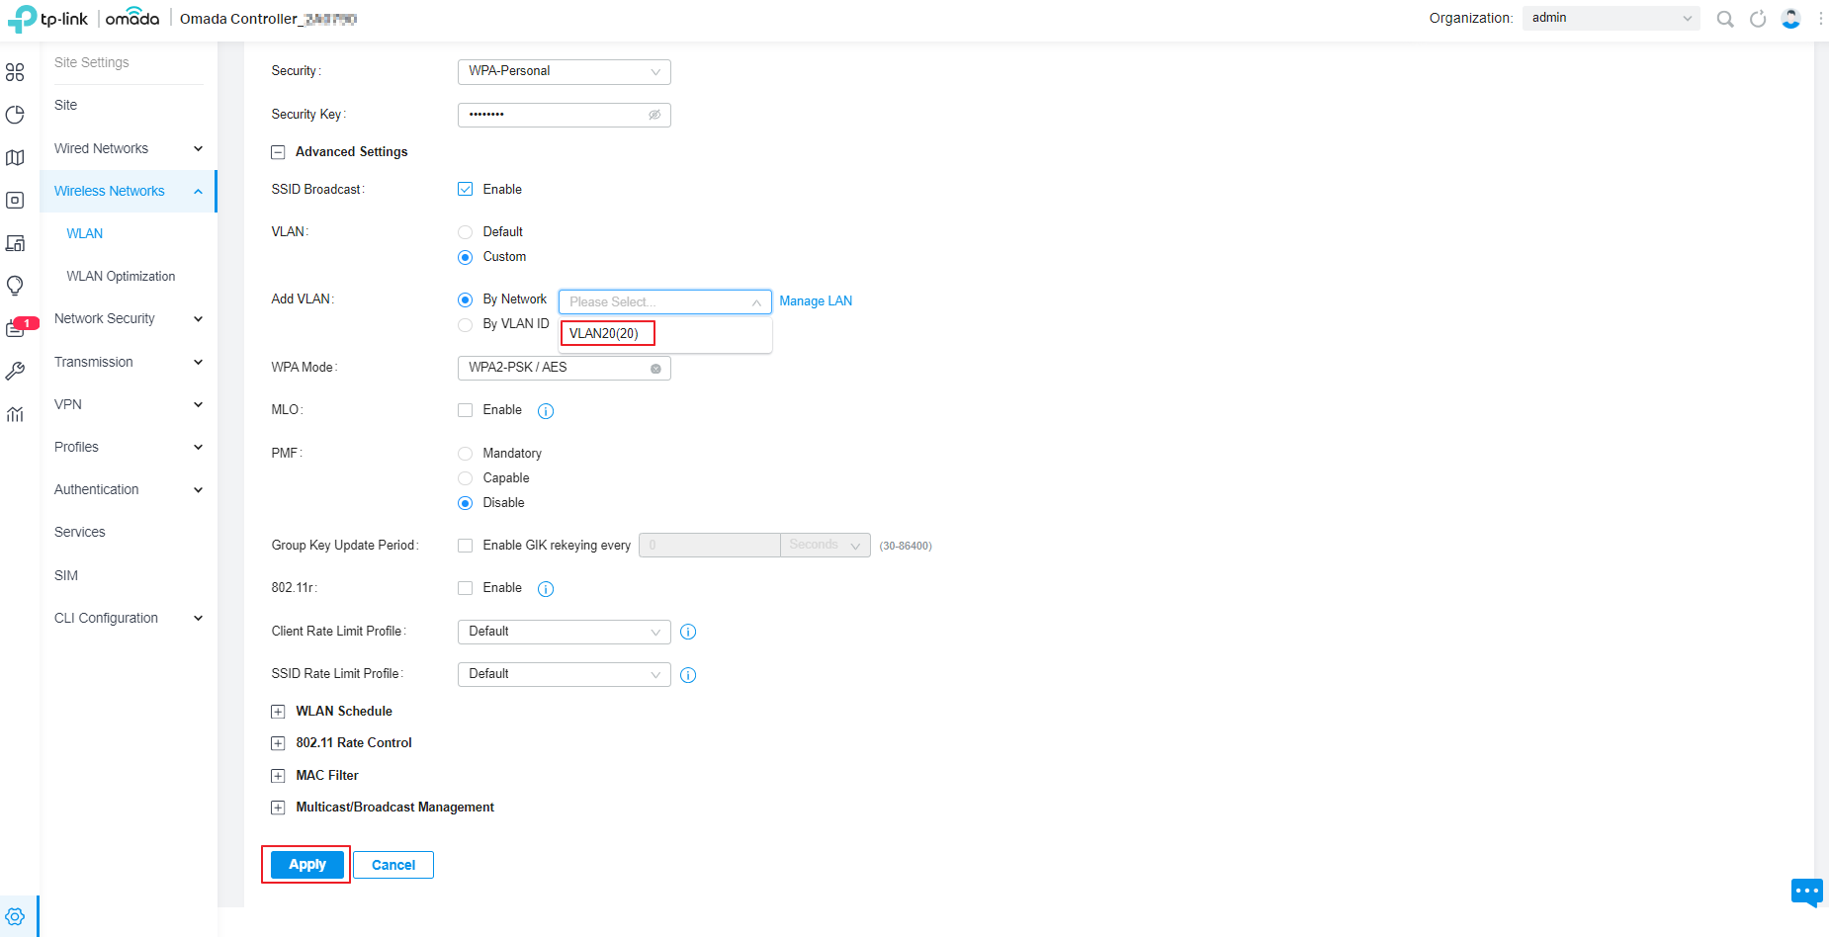Screen dimensions: 1829x937
Task: Click the tp-link omada logo
Action: (x=83, y=19)
